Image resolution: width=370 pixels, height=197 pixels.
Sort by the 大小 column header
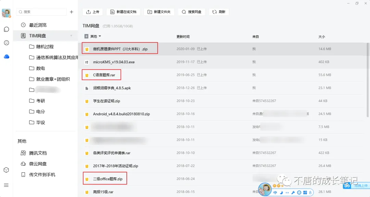tap(322, 37)
